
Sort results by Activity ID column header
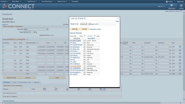tap(77, 38)
